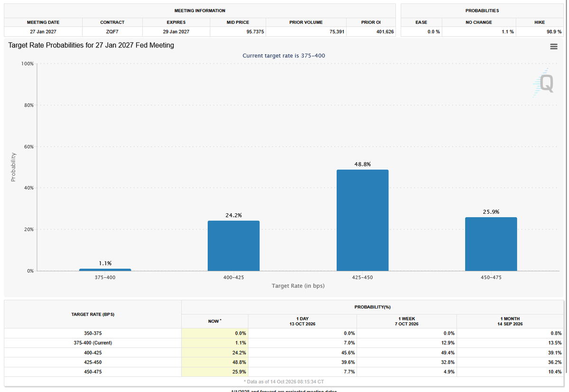Click the PROBABILITY(%) table header

pyautogui.click(x=373, y=307)
